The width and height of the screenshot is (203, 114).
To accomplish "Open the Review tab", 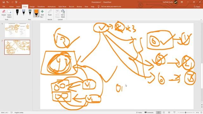I will click(79, 6).
